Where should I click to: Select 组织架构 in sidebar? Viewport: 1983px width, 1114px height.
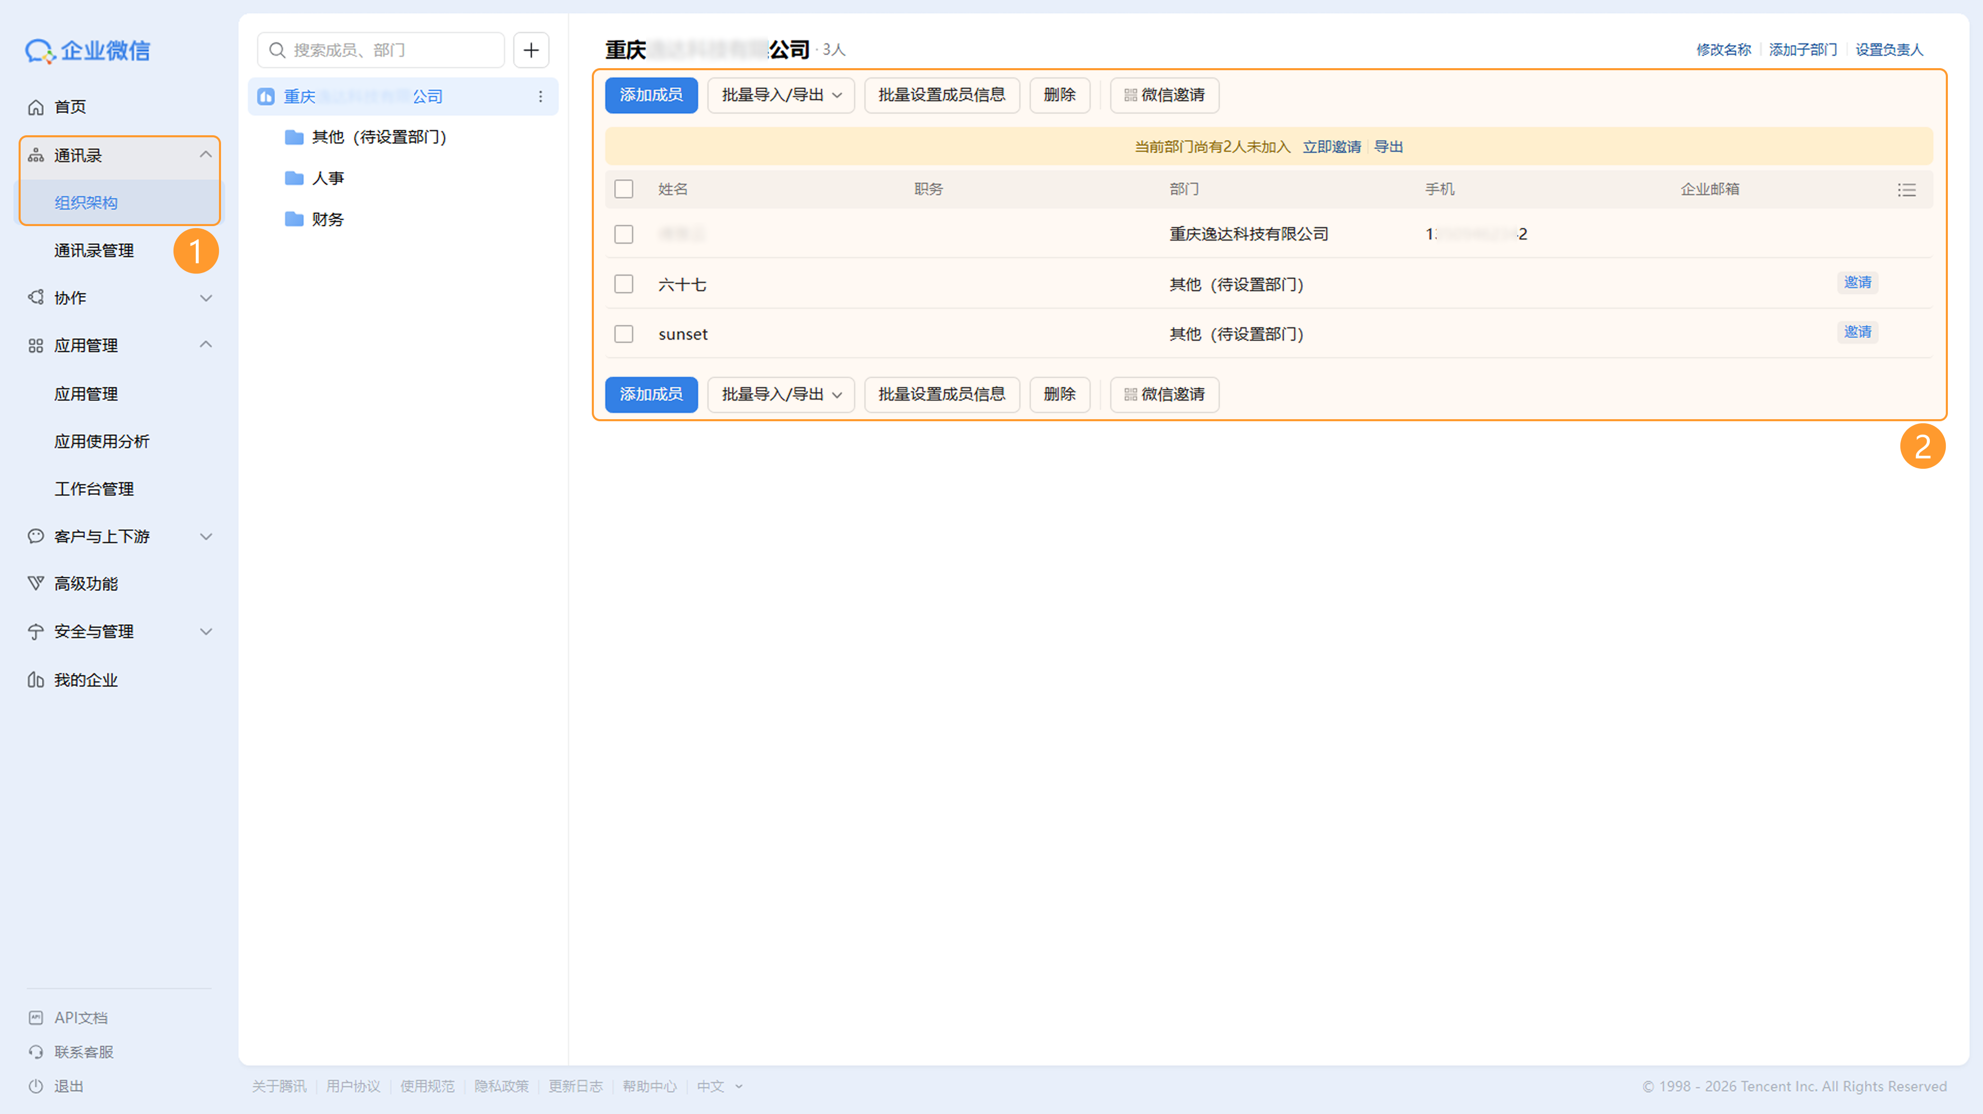pos(85,203)
